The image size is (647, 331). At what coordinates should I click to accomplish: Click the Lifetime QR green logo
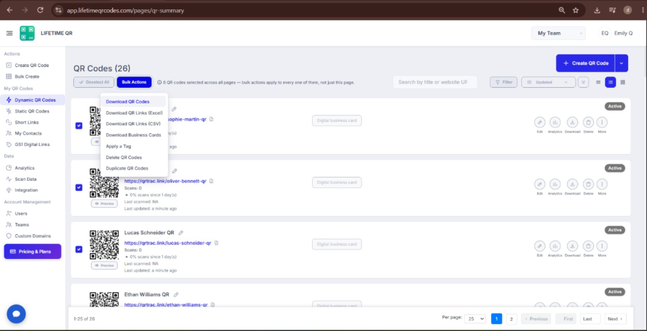click(x=27, y=33)
